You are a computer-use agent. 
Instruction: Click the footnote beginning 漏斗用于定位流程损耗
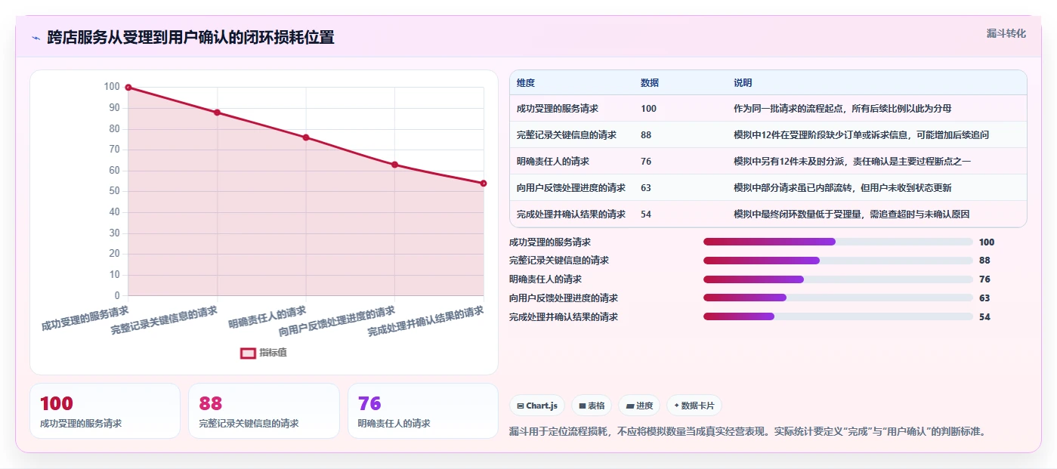(747, 432)
